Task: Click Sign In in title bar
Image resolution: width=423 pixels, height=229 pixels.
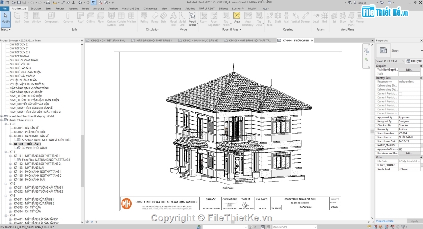Action: click(362, 3)
